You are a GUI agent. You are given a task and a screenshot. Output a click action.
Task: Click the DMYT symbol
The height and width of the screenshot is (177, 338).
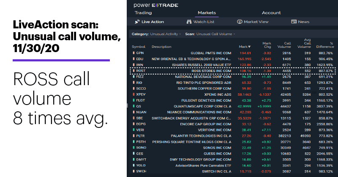141,160
